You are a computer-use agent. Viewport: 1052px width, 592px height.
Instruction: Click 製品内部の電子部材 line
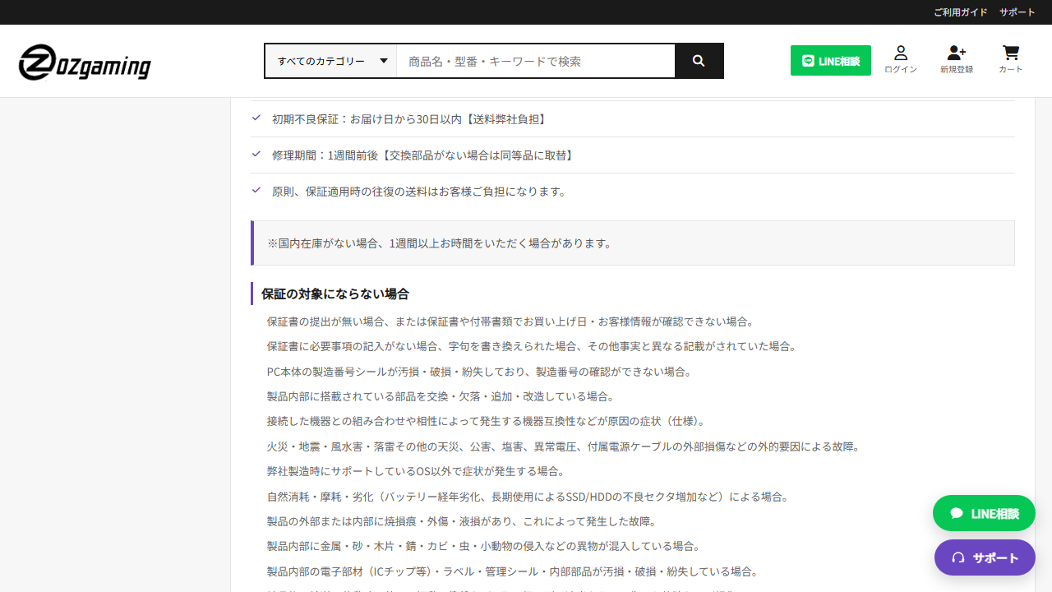512,571
